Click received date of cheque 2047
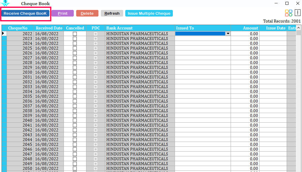Image resolution: width=302 pixels, height=172 pixels. pyautogui.click(x=49, y=154)
